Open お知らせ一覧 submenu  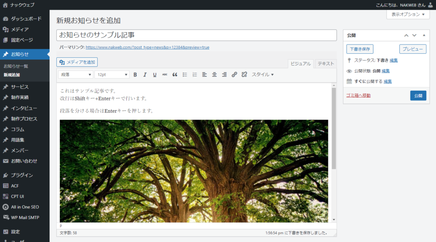(16, 66)
